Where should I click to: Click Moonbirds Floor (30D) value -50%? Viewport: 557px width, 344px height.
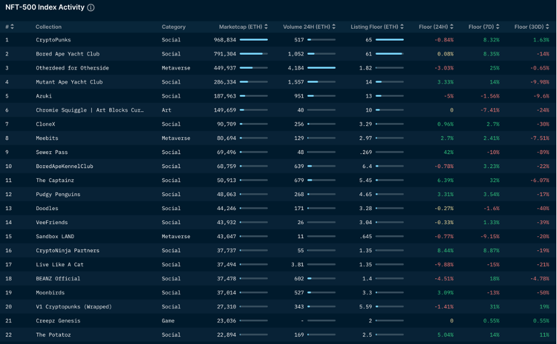pyautogui.click(x=543, y=292)
